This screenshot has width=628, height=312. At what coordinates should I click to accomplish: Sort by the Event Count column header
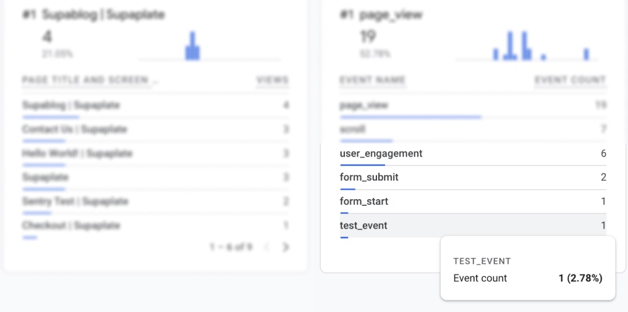[571, 80]
